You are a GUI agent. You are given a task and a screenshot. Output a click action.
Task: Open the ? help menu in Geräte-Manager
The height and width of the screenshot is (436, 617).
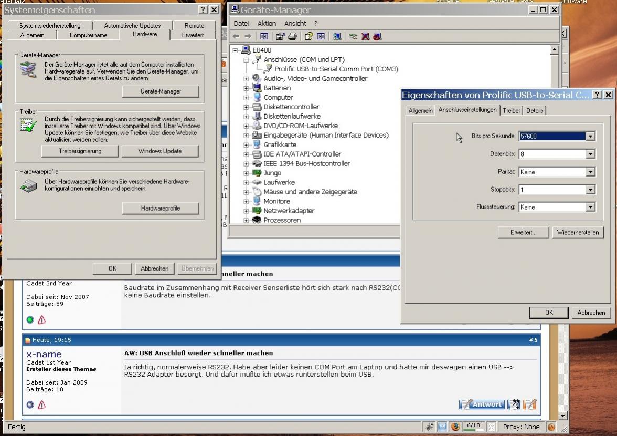pos(316,24)
